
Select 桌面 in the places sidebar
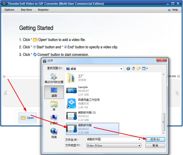pyautogui.click(x=54, y=92)
